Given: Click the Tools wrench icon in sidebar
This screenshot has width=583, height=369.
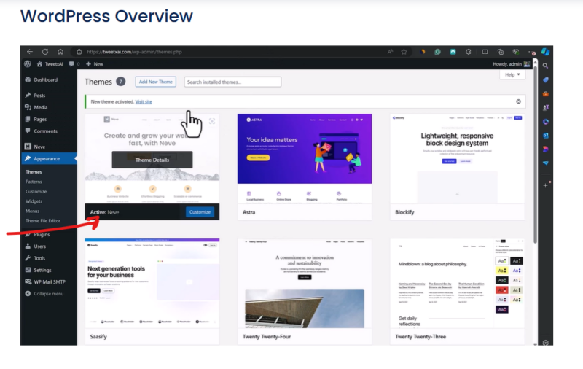Looking at the screenshot, I should (28, 258).
